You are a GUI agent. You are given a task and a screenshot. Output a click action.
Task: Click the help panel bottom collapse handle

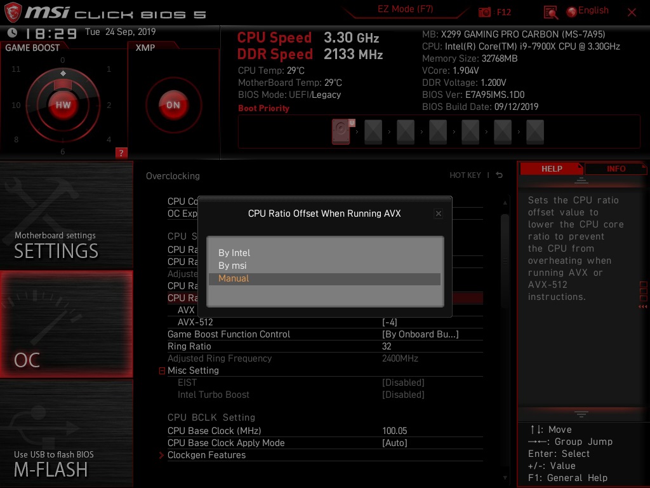(x=581, y=414)
